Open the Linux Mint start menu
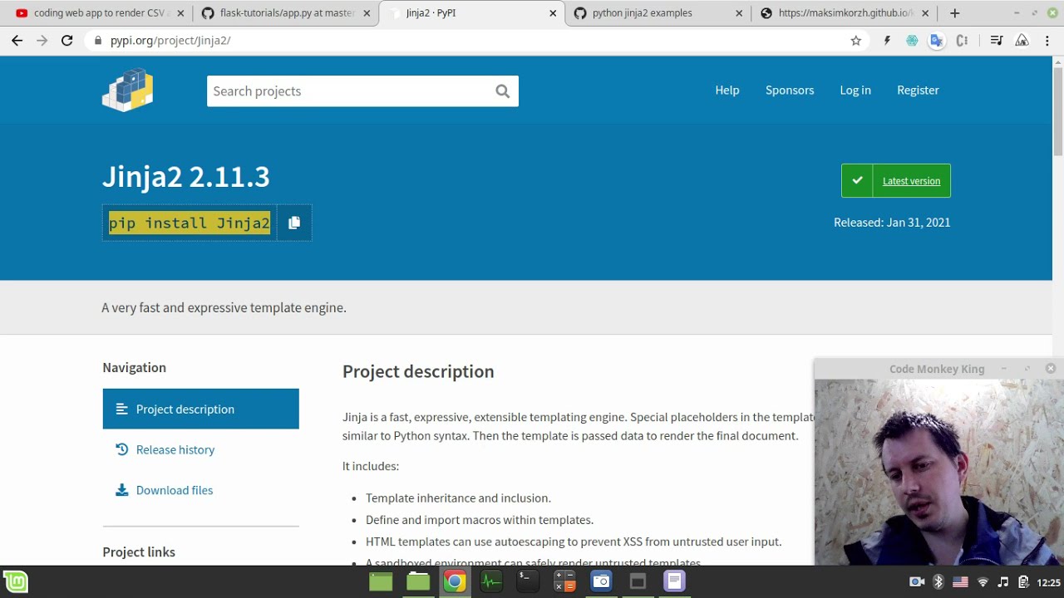This screenshot has height=598, width=1064. [x=16, y=582]
